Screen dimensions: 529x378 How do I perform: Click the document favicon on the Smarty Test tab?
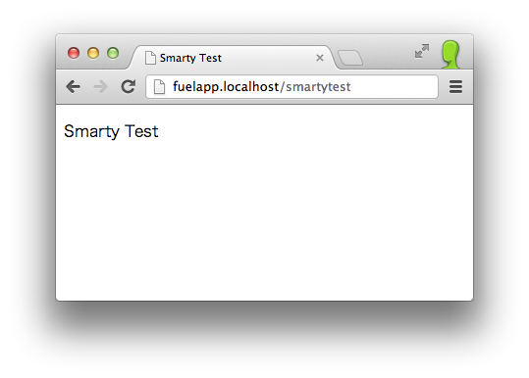[150, 58]
